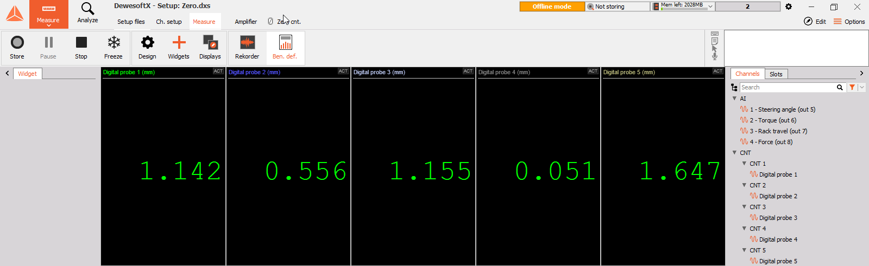The image size is (869, 266).
Task: Collapse the CNT 5 node
Action: pyautogui.click(x=745, y=250)
